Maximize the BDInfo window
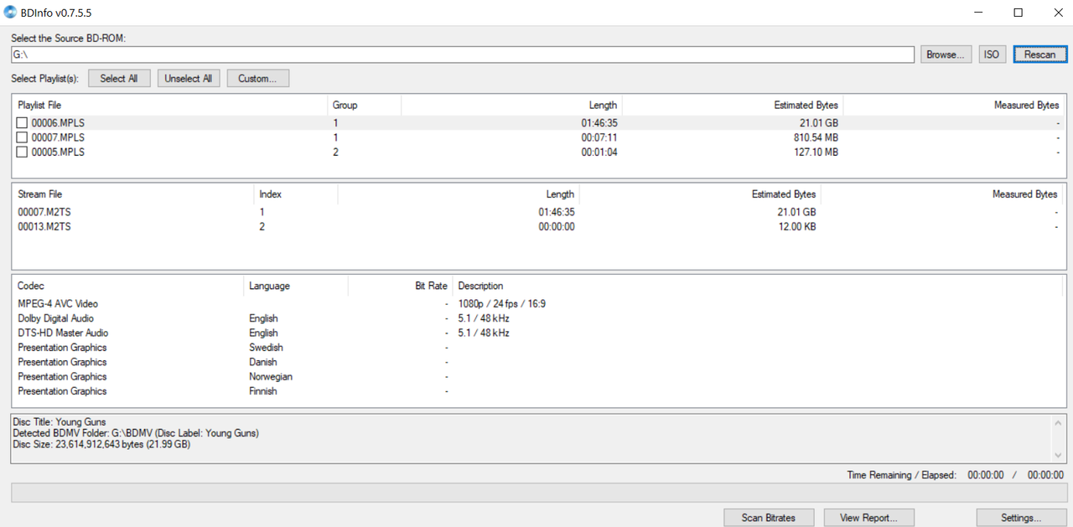Screen dimensions: 1073x527 point(1018,13)
